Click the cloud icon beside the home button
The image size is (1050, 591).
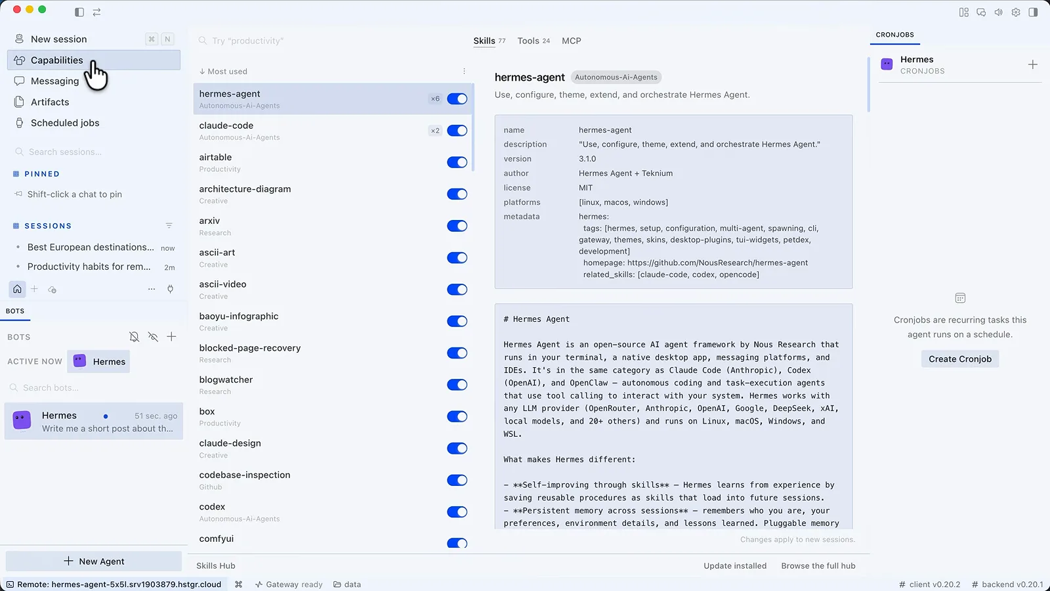52,290
